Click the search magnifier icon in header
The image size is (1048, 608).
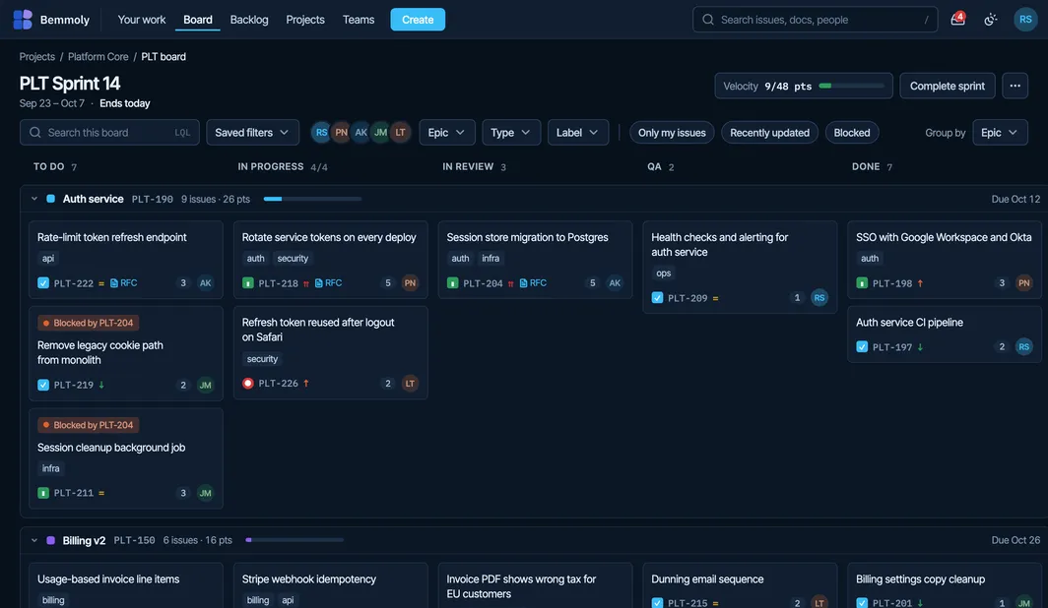[708, 20]
